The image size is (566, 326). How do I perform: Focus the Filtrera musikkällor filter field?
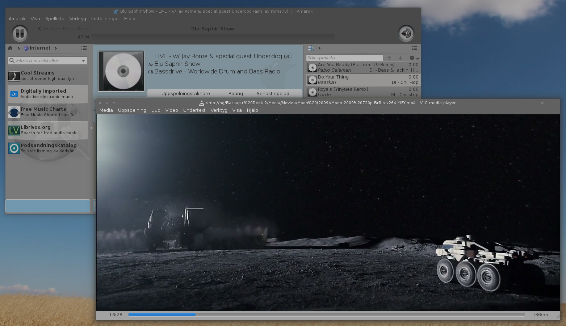[x=47, y=60]
